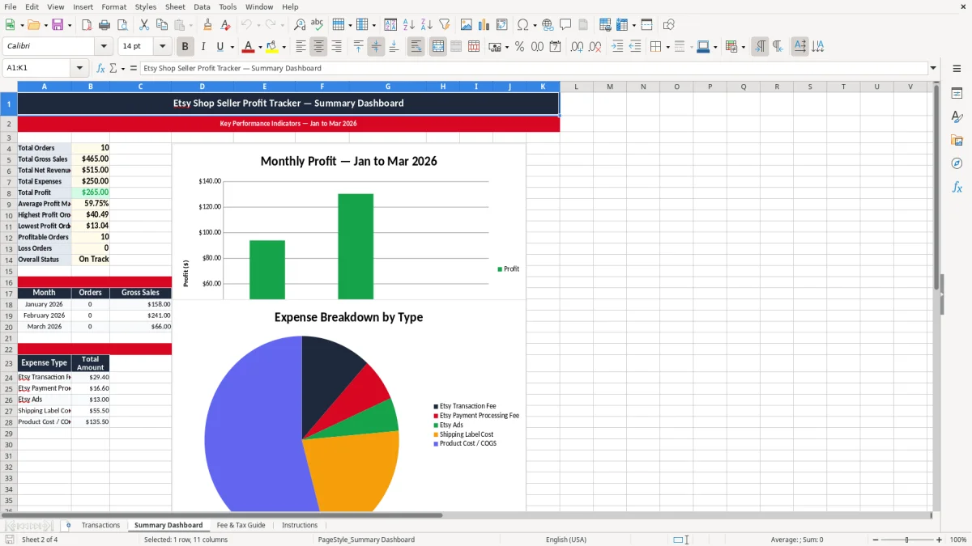Activate Clone Formatting paintbrush

point(208,25)
